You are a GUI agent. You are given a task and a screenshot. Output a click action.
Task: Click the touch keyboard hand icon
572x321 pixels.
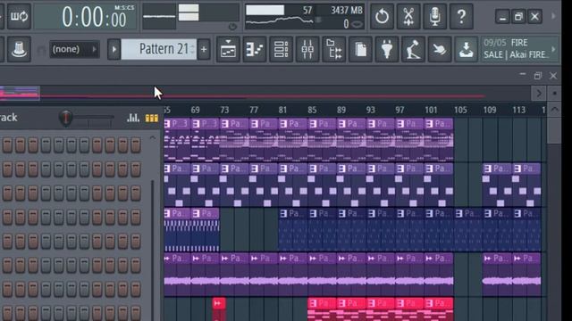[x=440, y=49]
